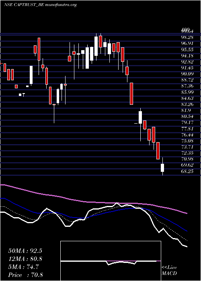This screenshot has width=201, height=281.
Task: Click the 80.54 price axis label
Action: (187, 116)
